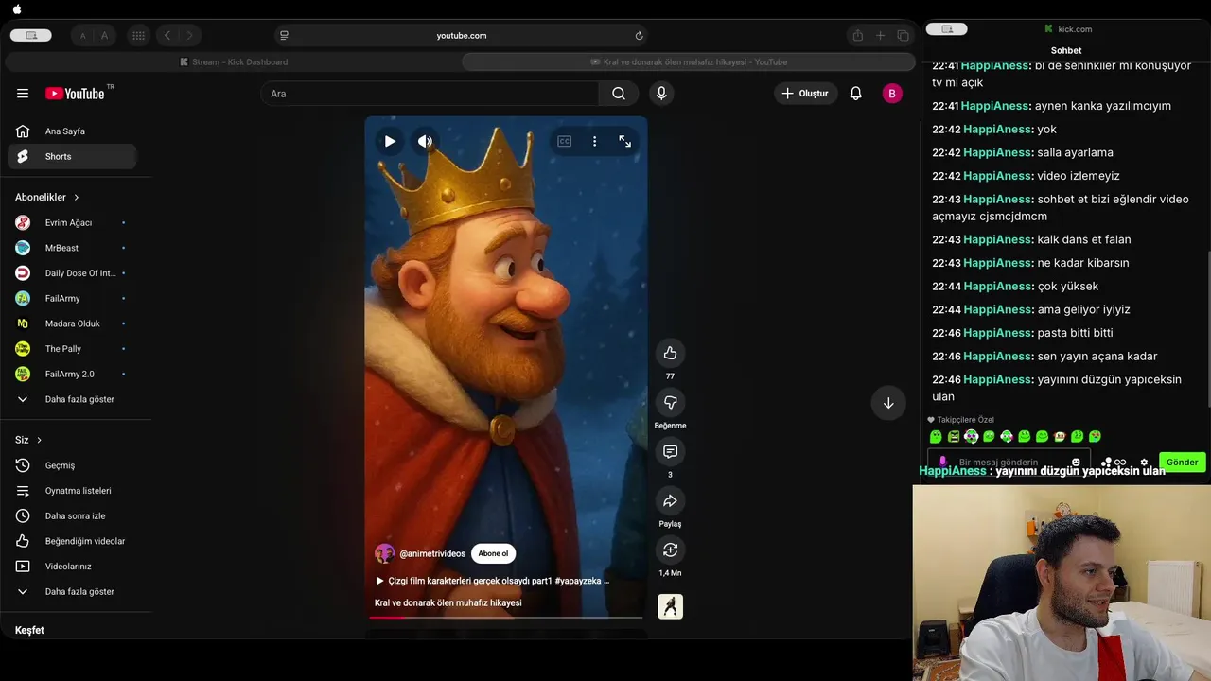Click the youtube.com address bar
This screenshot has width=1211, height=681.
pyautogui.click(x=462, y=36)
